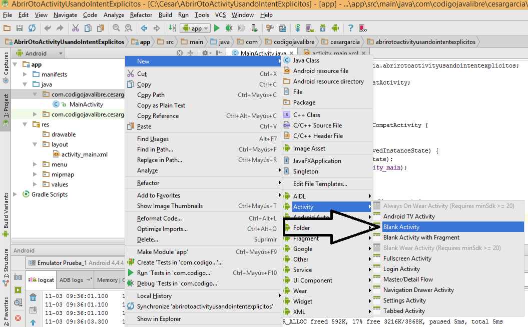This screenshot has width=528, height=327.
Task: Collapse the res folder node
Action: point(25,124)
